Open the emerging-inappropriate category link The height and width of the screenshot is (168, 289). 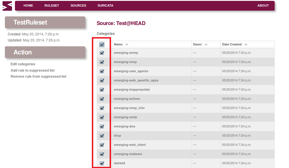click(x=132, y=89)
